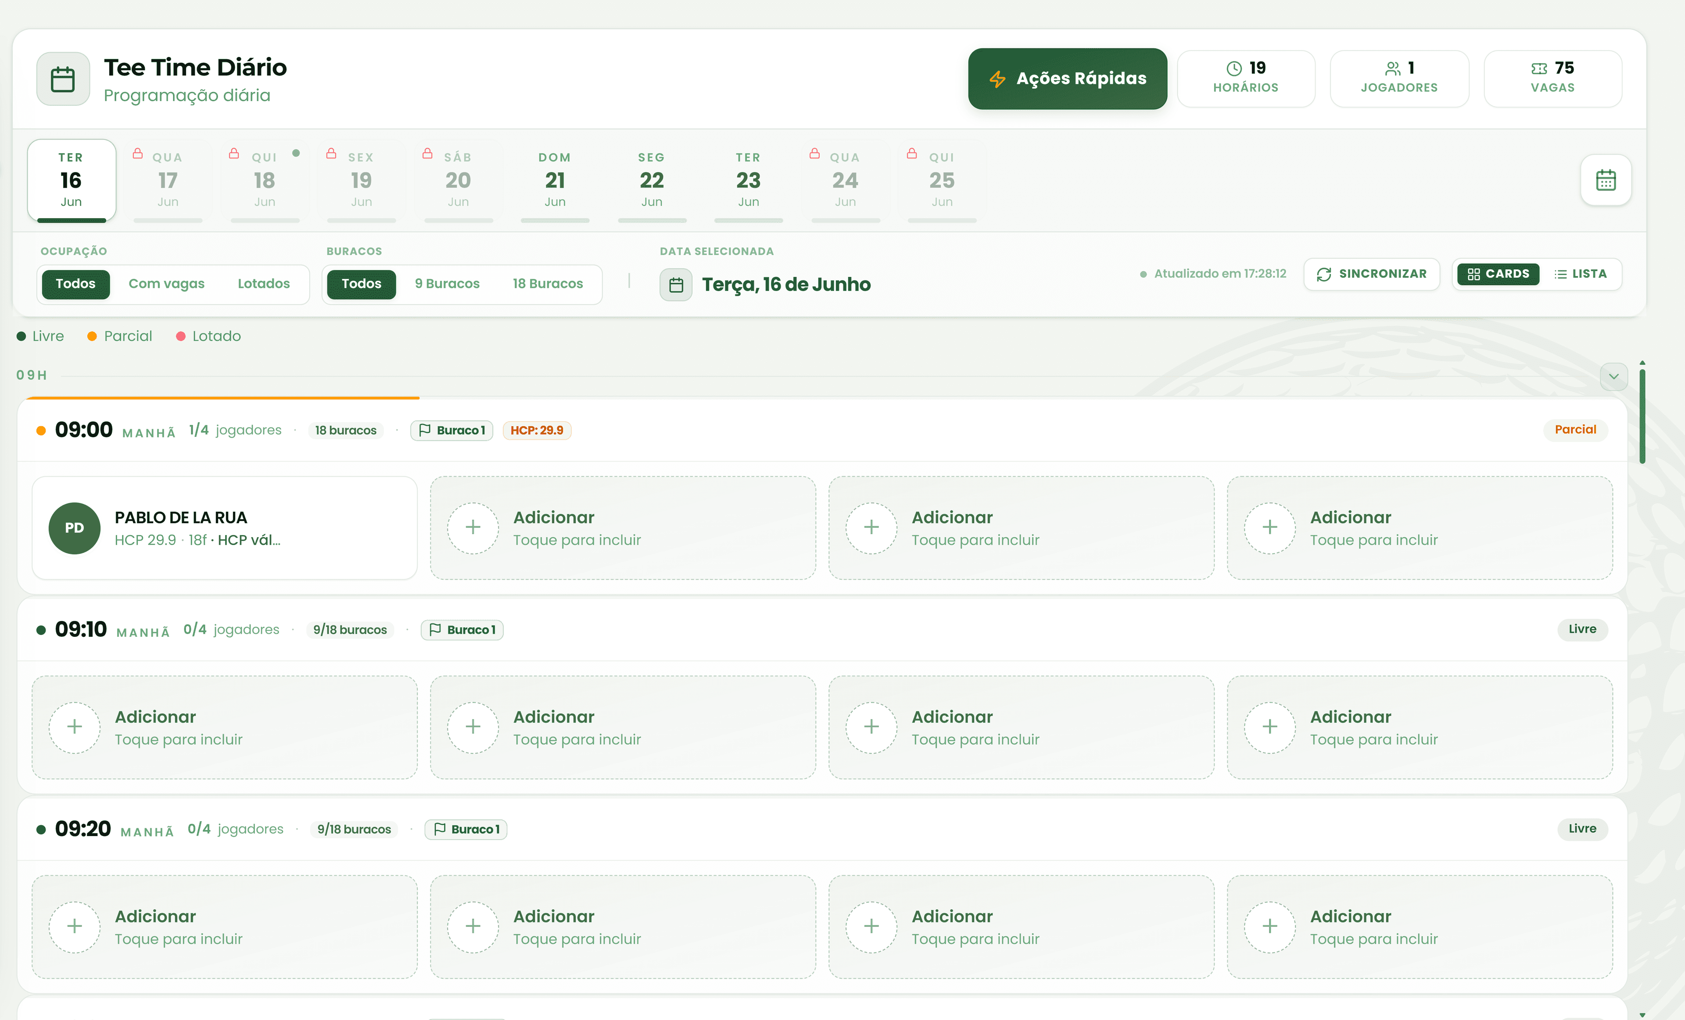Click the last plus icon in the 09:20 row
The width and height of the screenshot is (1685, 1020).
[x=1269, y=926]
